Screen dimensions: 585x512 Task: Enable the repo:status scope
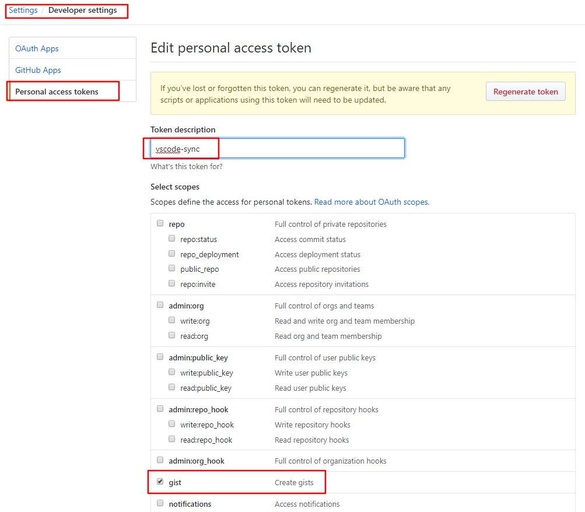click(x=172, y=239)
